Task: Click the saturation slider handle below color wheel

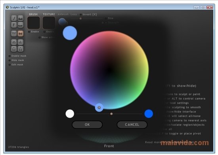Action: 111,114
